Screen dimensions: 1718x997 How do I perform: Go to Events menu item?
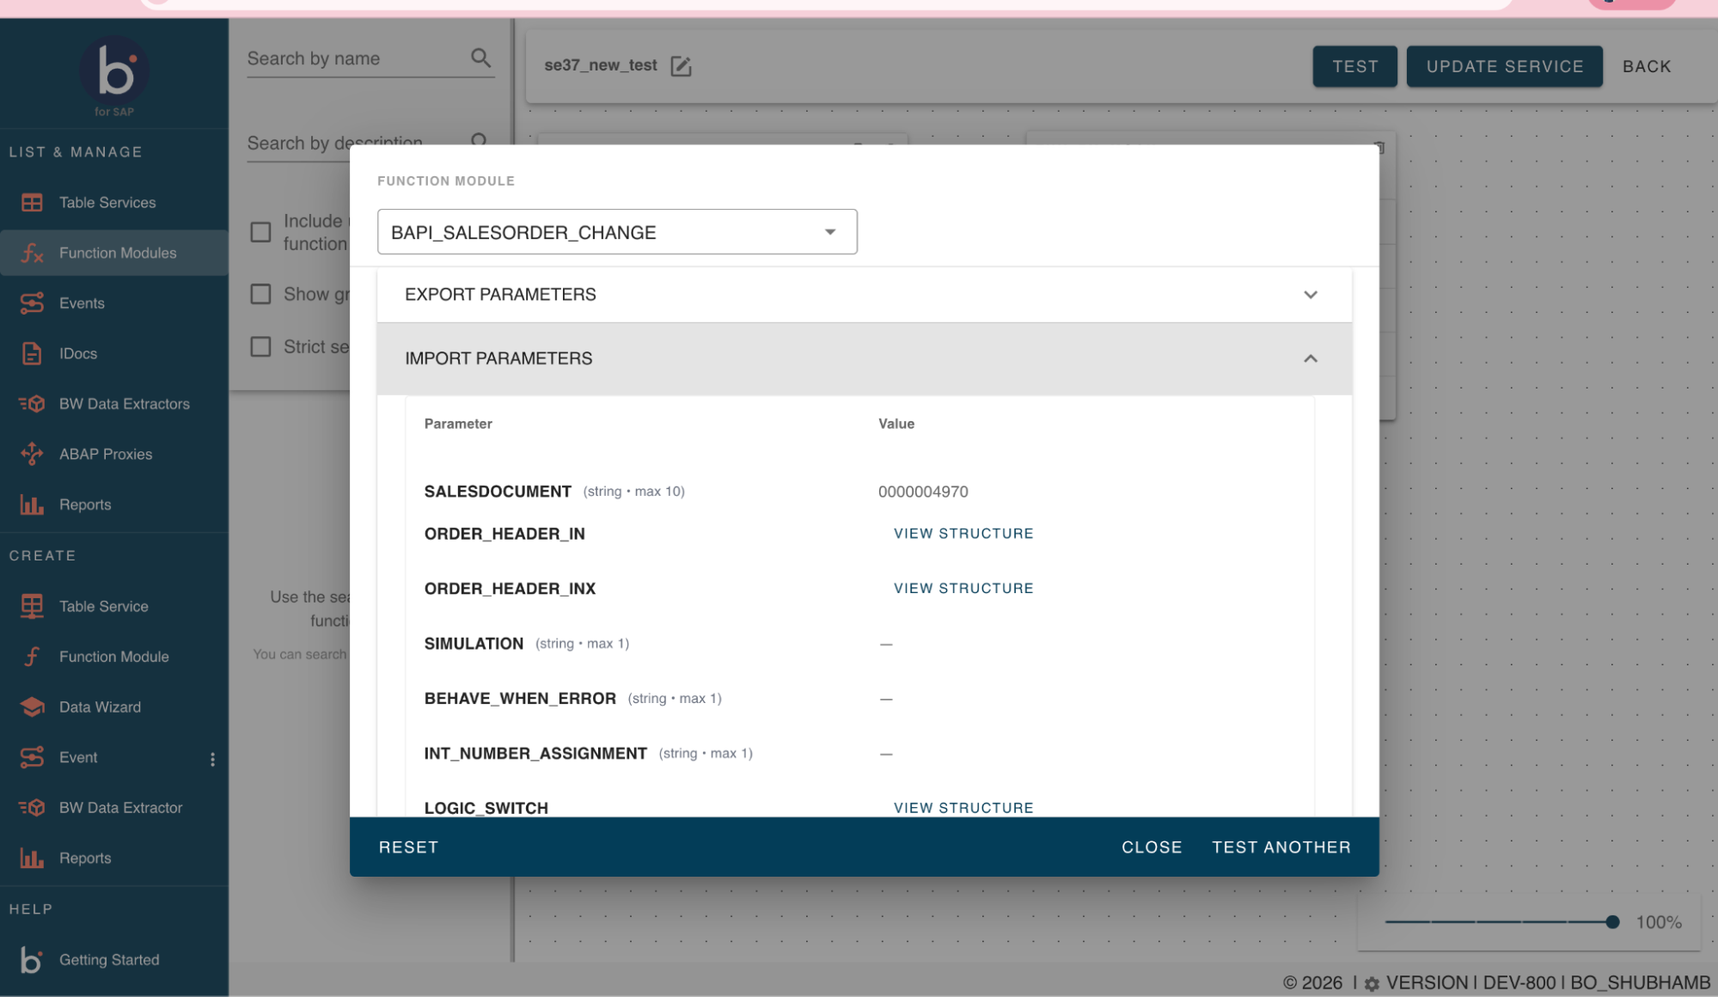coord(82,303)
